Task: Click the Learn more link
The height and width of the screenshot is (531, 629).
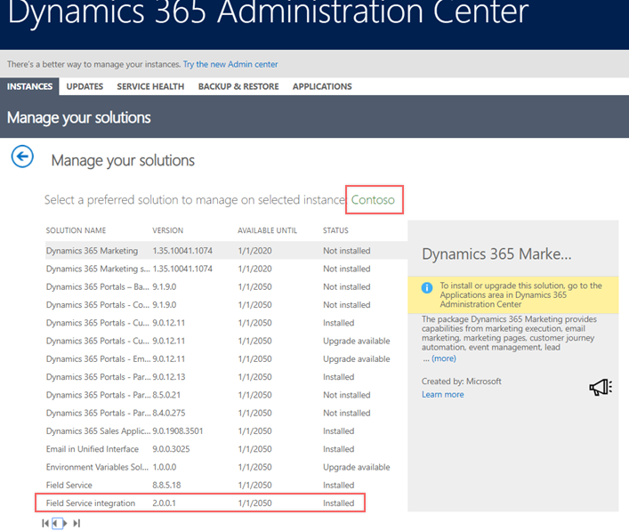Action: [442, 394]
